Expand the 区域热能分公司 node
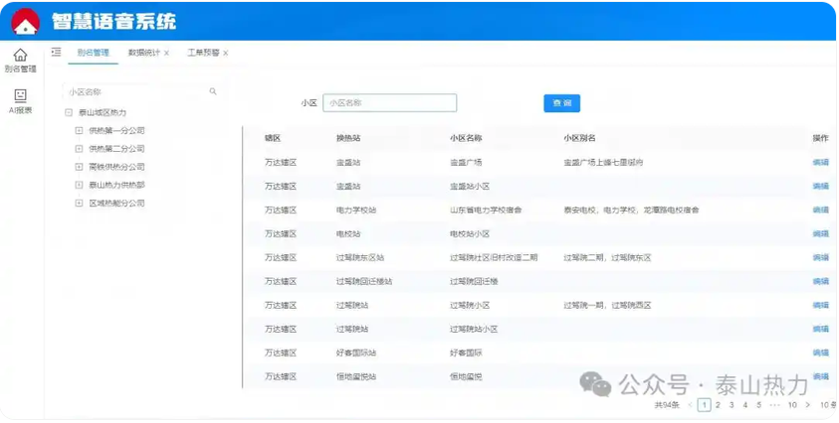This screenshot has width=839, height=423. coord(79,204)
